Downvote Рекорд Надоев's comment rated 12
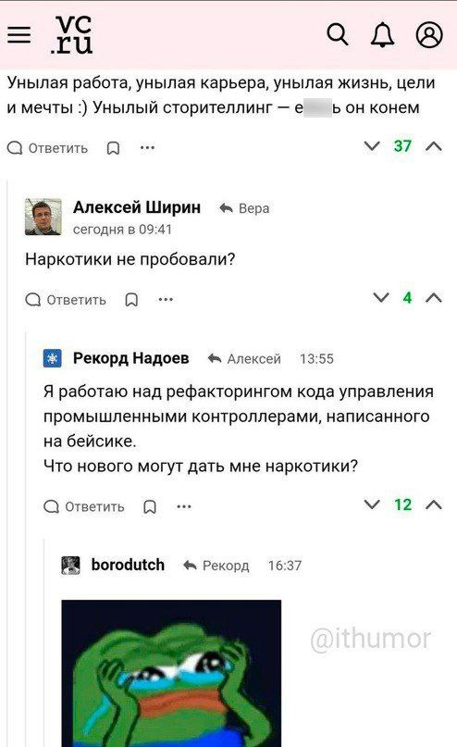This screenshot has height=747, width=457. coord(372,504)
